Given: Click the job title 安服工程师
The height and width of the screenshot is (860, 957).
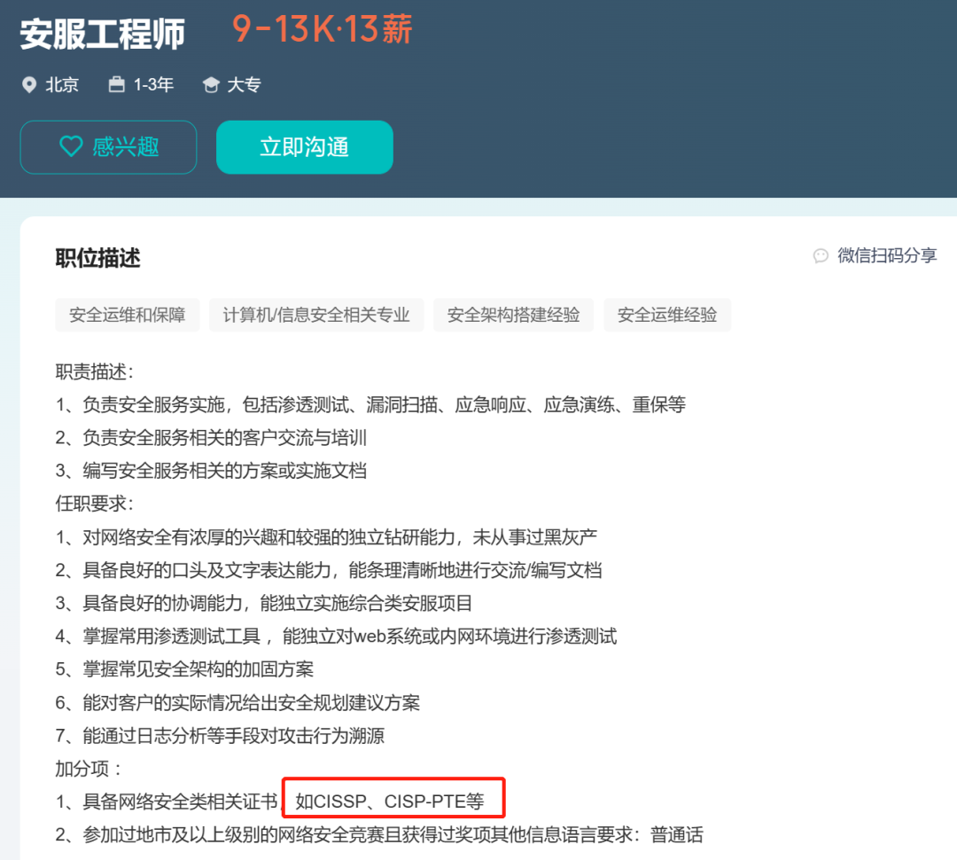Looking at the screenshot, I should 103,35.
